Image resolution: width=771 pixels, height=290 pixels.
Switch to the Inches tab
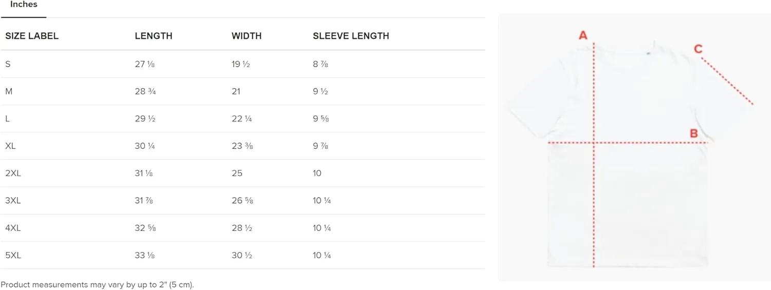point(24,5)
